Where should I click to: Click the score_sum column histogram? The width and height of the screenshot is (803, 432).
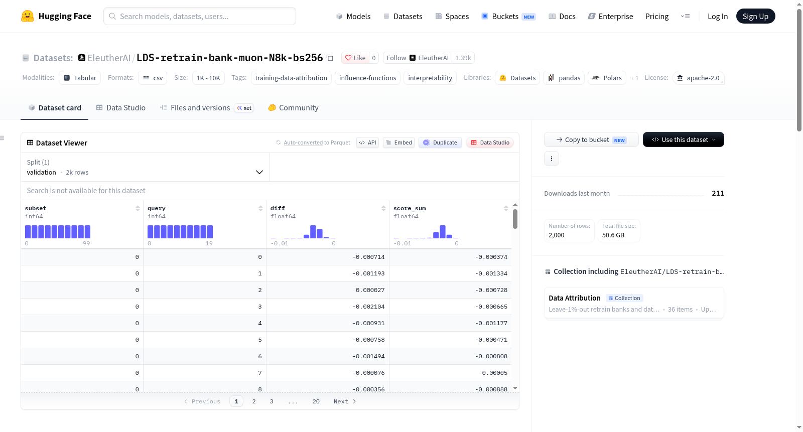(x=426, y=232)
